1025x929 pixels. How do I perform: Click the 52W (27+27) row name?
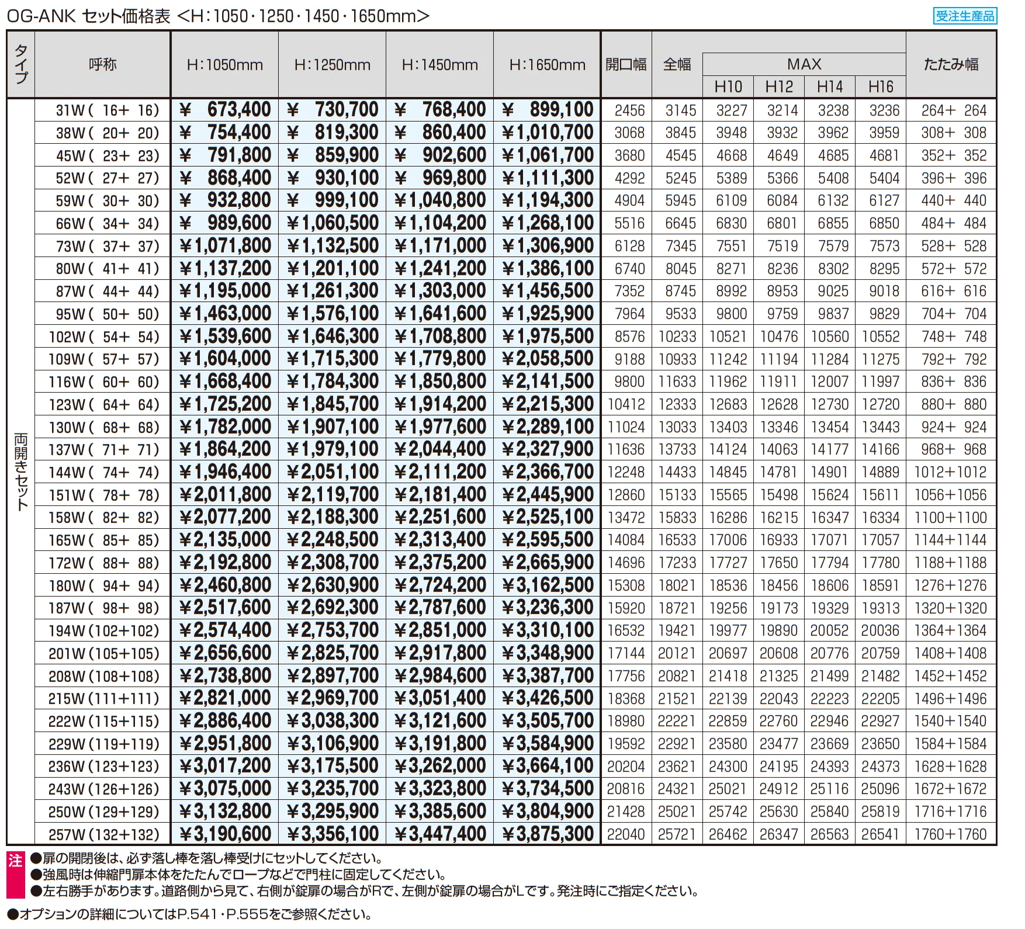[107, 178]
